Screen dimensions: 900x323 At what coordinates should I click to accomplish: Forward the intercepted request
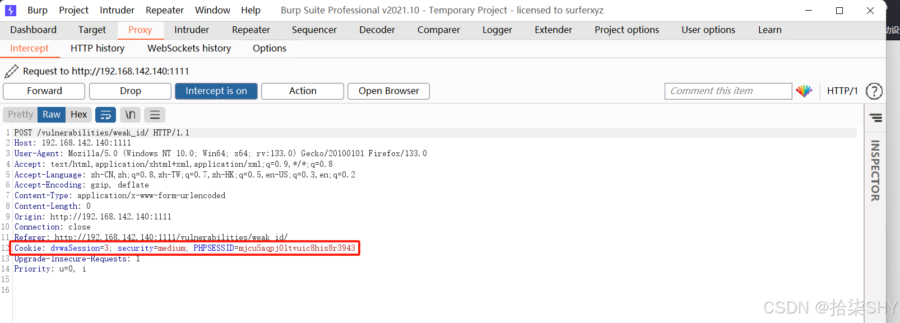(x=44, y=91)
